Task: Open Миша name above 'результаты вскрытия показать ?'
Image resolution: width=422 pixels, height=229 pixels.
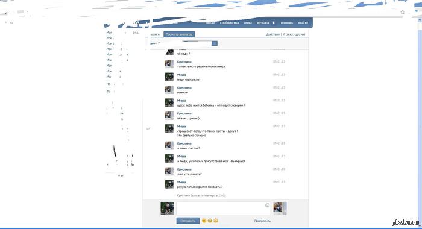Action: (x=181, y=182)
